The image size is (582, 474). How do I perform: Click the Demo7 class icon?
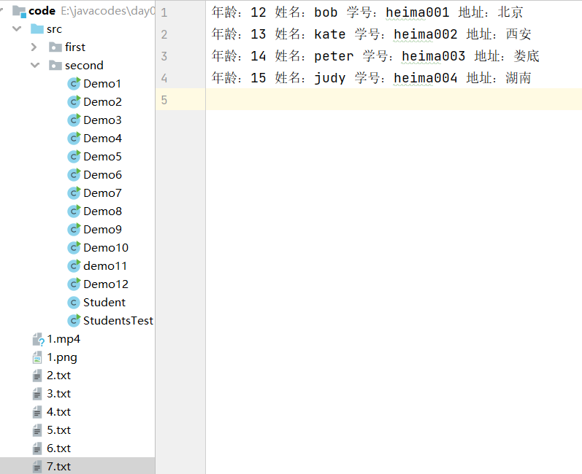pos(74,193)
